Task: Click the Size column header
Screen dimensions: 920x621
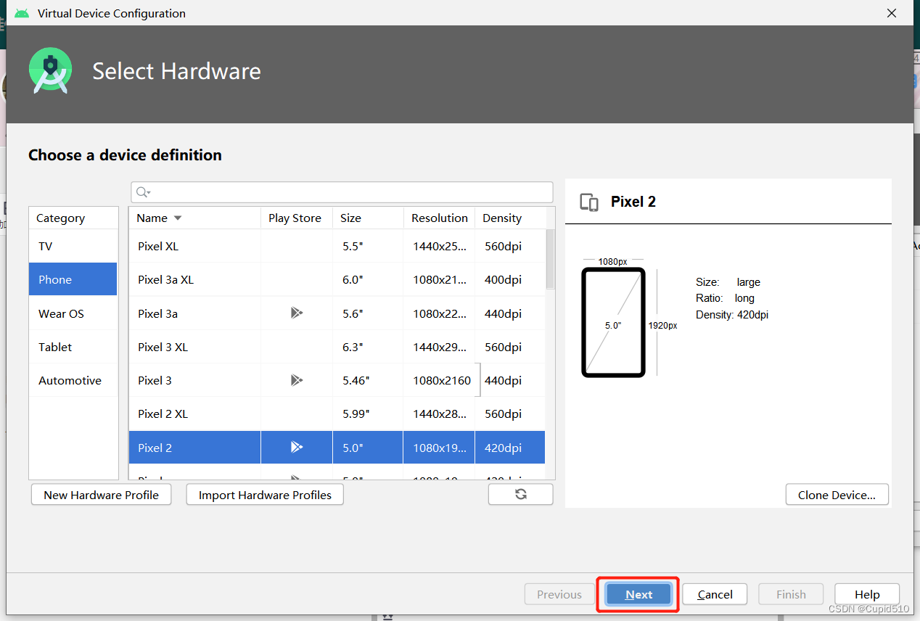Action: (x=368, y=218)
